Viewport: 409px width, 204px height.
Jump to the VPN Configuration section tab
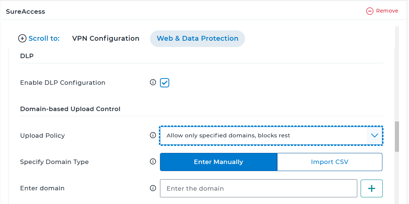coord(106,39)
